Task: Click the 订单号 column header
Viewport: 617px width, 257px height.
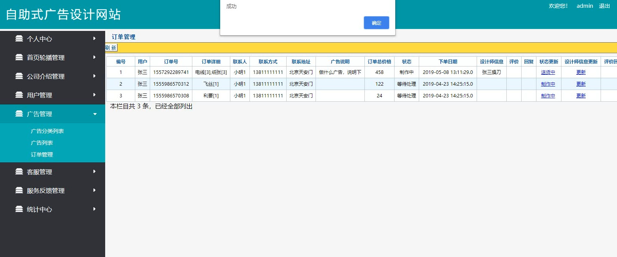Action: point(171,62)
